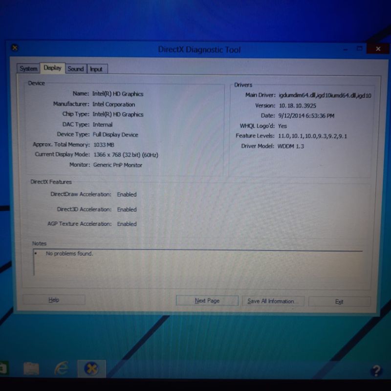The width and height of the screenshot is (391, 391).
Task: Click the Exit button
Action: click(x=339, y=302)
